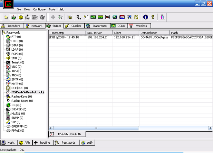This screenshot has width=213, height=153.
Task: Click the Configure dialog toolbar icon
Action: coord(70,17)
